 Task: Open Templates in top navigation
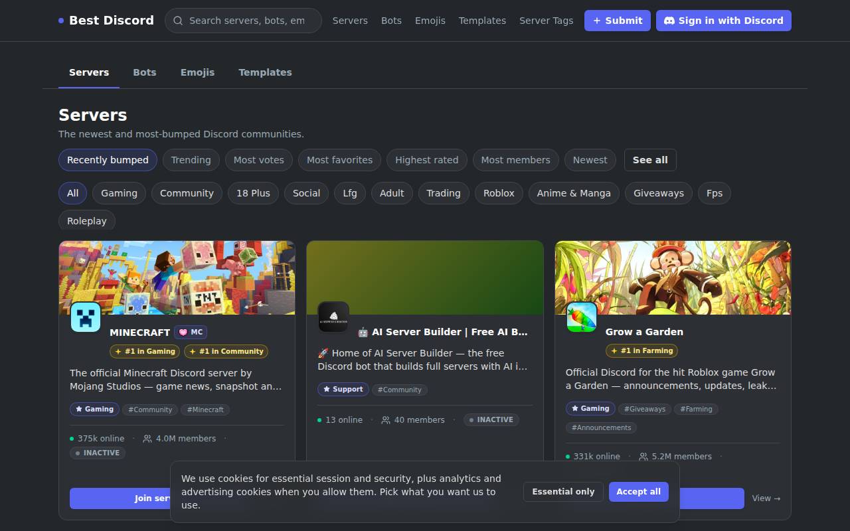coord(482,21)
